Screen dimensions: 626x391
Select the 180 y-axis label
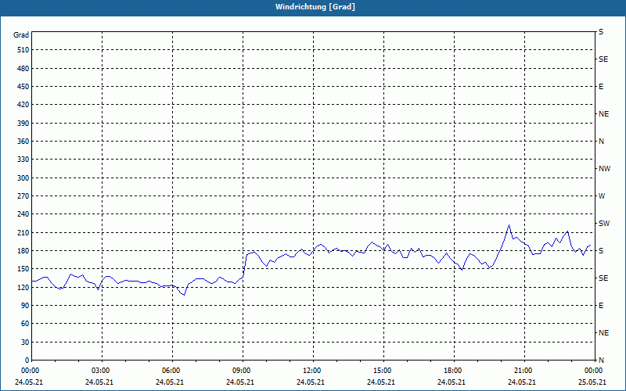[23, 251]
